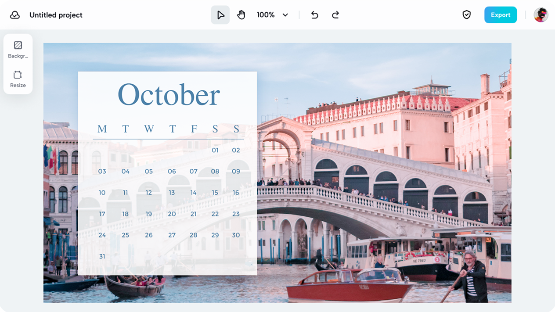Select calendar date 12

coord(149,193)
